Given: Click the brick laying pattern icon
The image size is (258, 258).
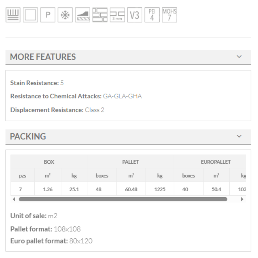Looking at the screenshot, I should click(100, 15).
